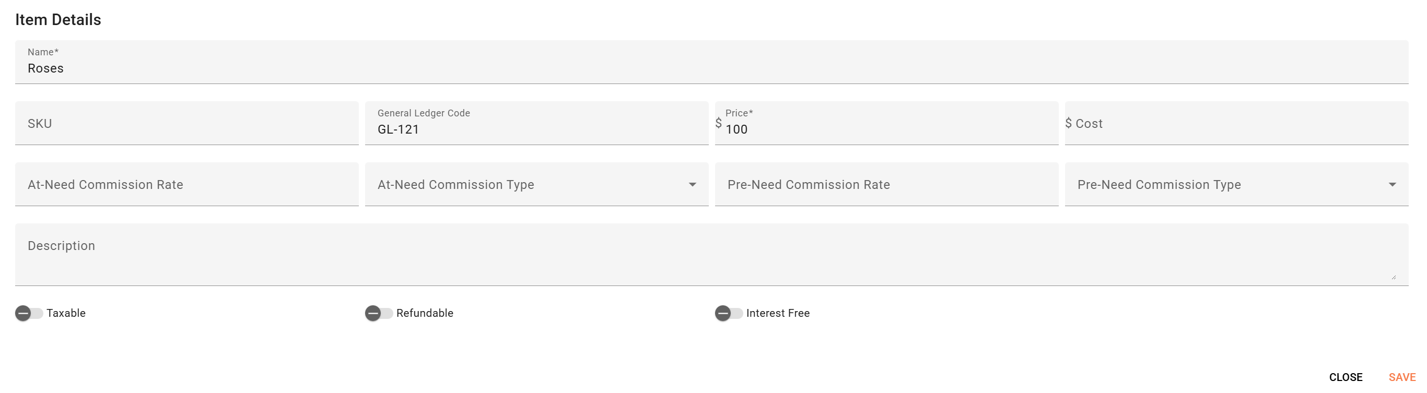The height and width of the screenshot is (393, 1427).
Task: Click the Pre-Need Commission Rate field
Action: pyautogui.click(x=886, y=185)
